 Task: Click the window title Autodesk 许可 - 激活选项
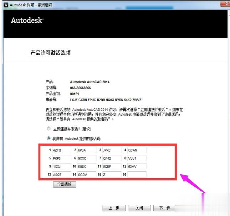(31, 5)
